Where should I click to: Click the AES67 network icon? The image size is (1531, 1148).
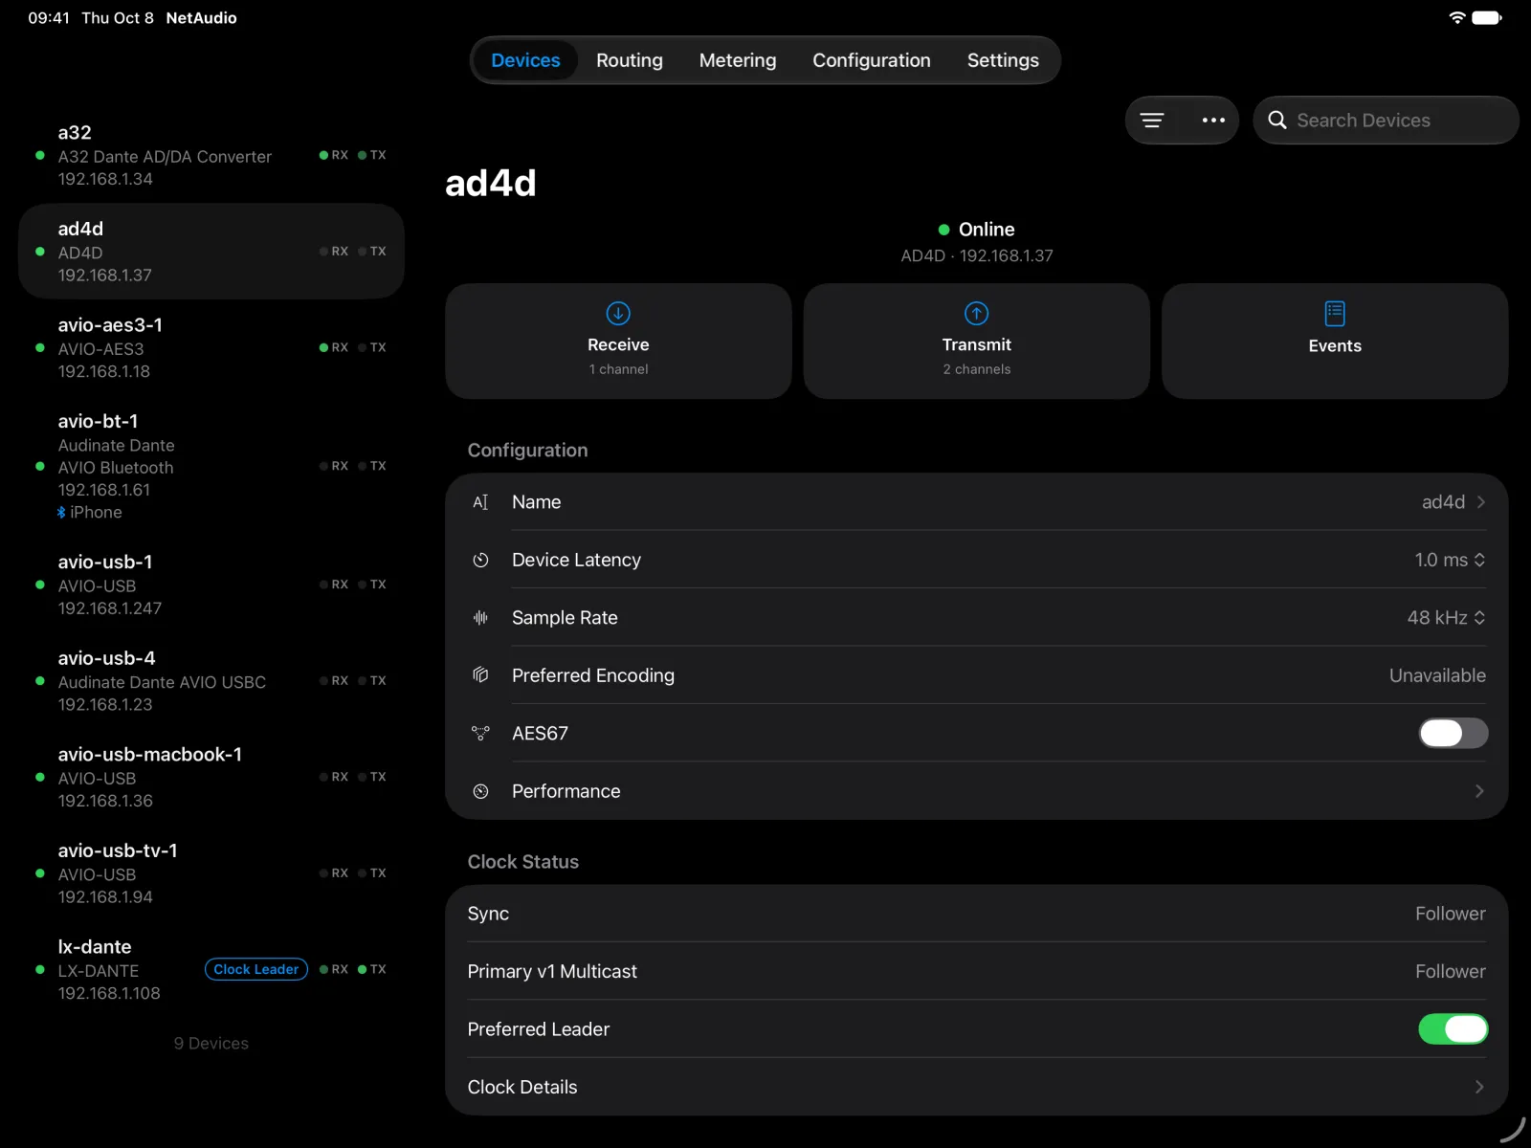[x=480, y=733]
